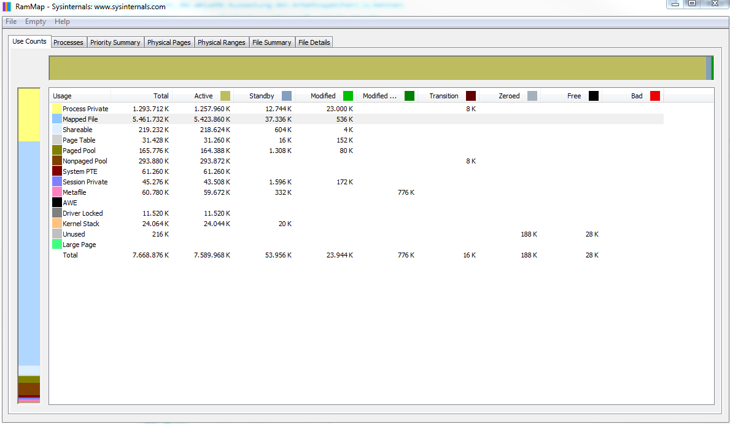Click the green Large Page icon

tap(57, 245)
